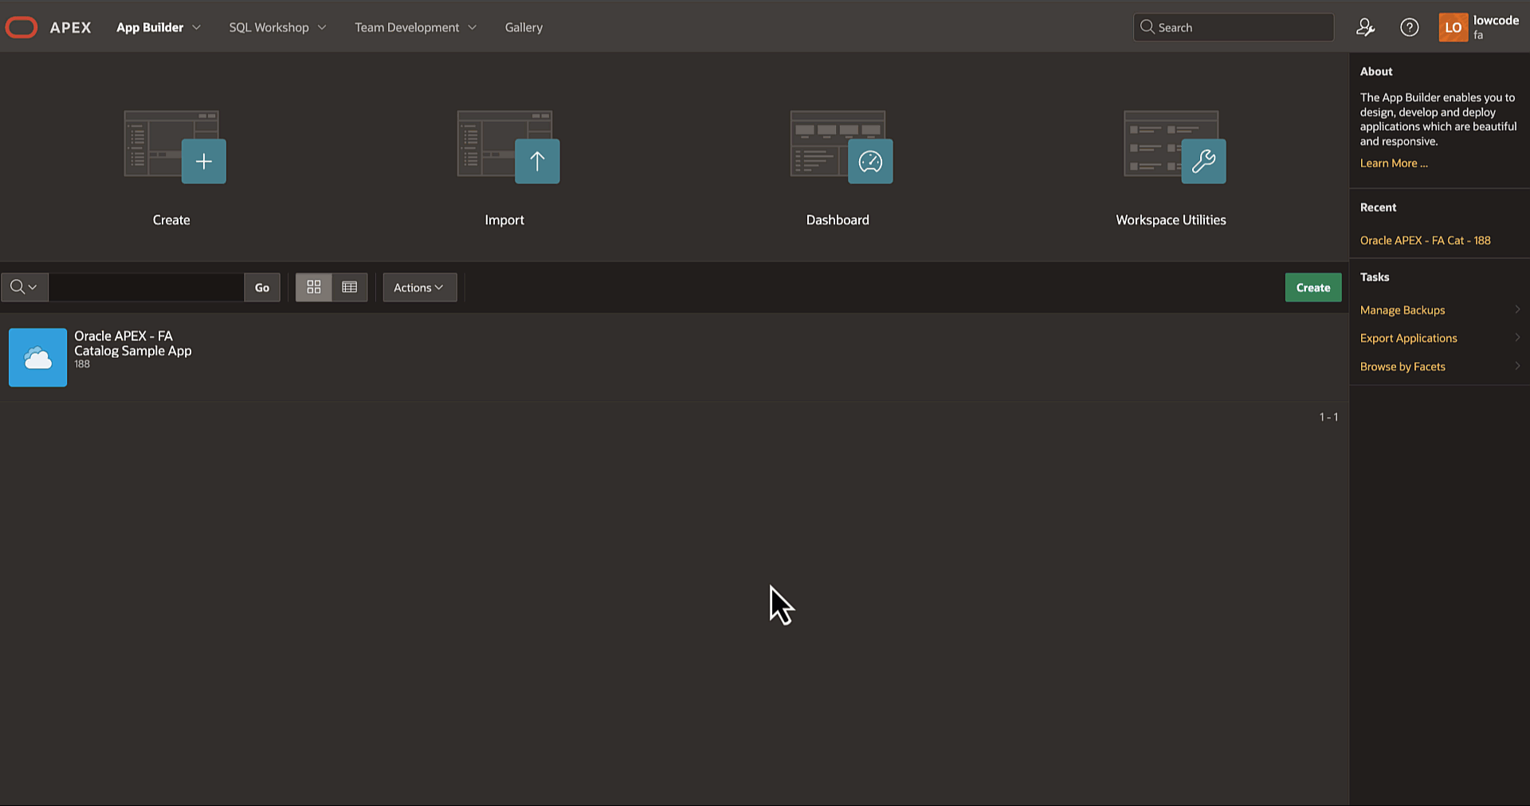
Task: Go to the Gallery page
Action: pos(524,27)
